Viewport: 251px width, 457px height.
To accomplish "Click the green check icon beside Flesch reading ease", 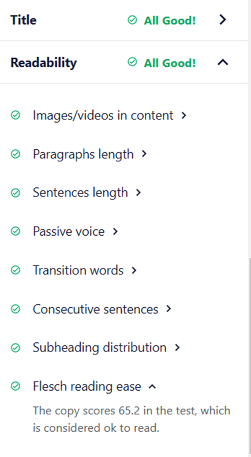I will pos(16,387).
